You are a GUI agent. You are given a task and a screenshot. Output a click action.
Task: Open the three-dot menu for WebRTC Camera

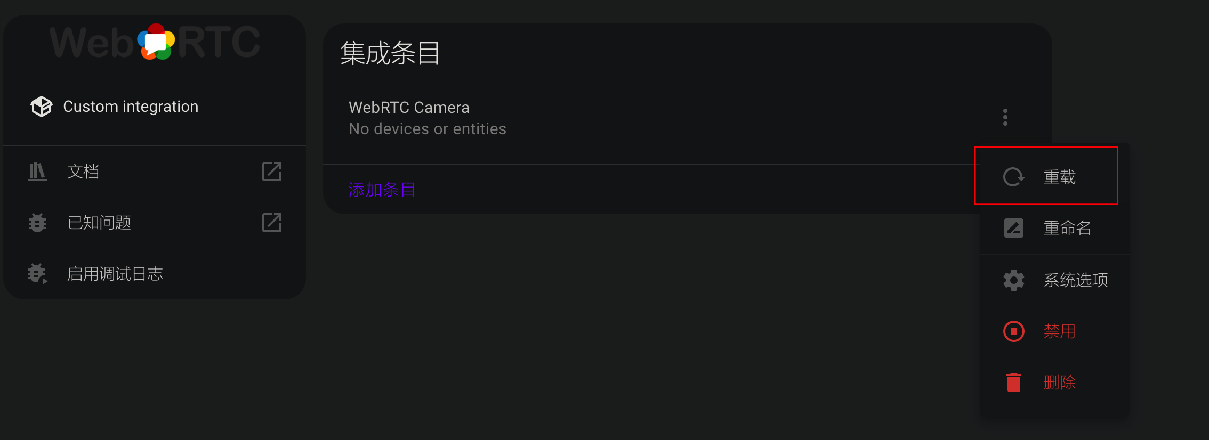pos(1005,116)
